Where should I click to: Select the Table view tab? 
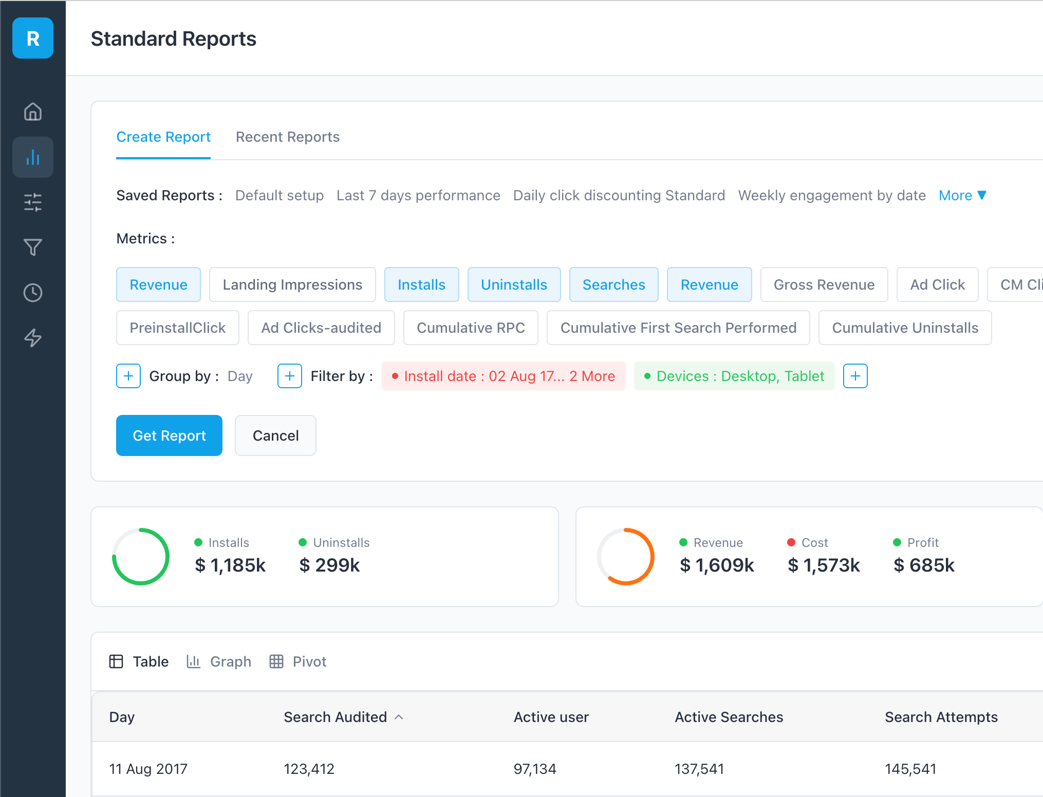point(139,661)
